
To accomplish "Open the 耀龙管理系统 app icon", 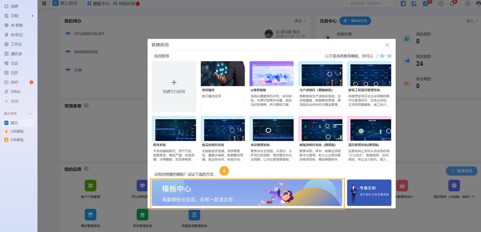I will 91,215.
